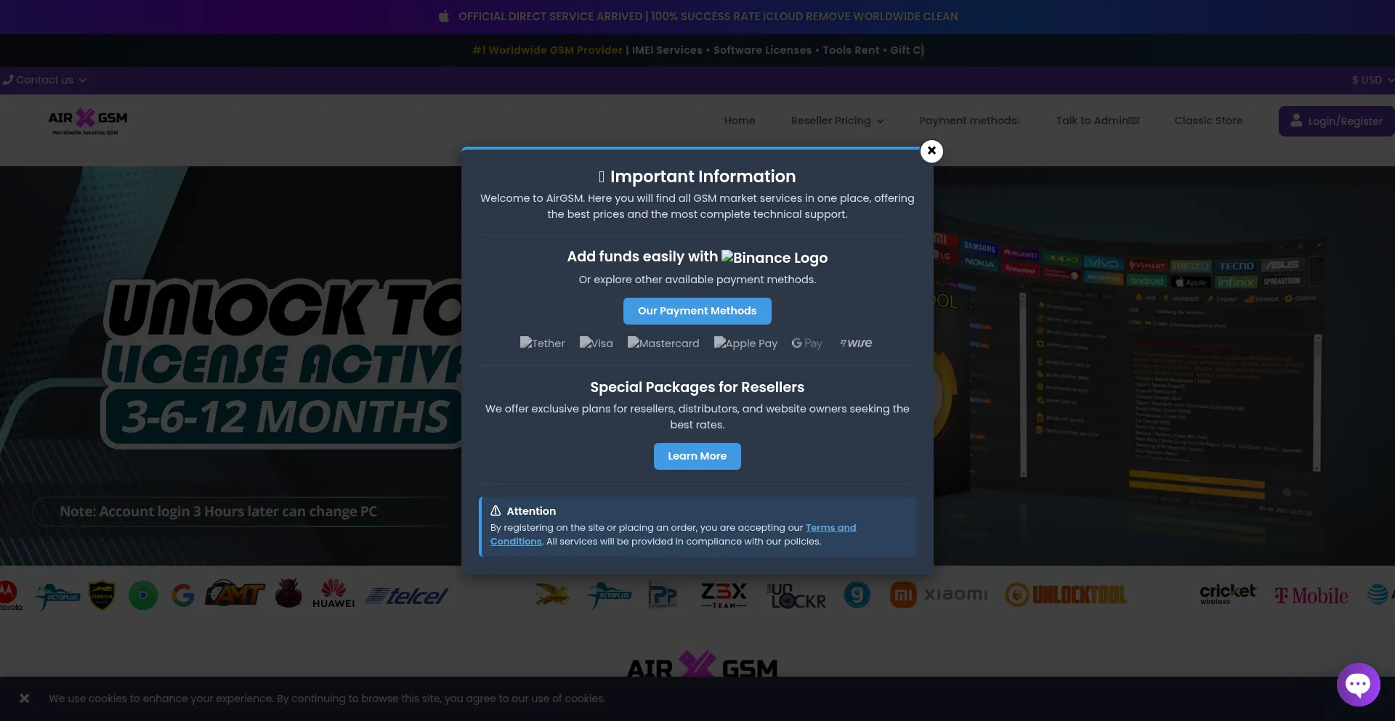The image size is (1395, 721).
Task: Dismiss the cookie notice with X
Action: tap(24, 698)
